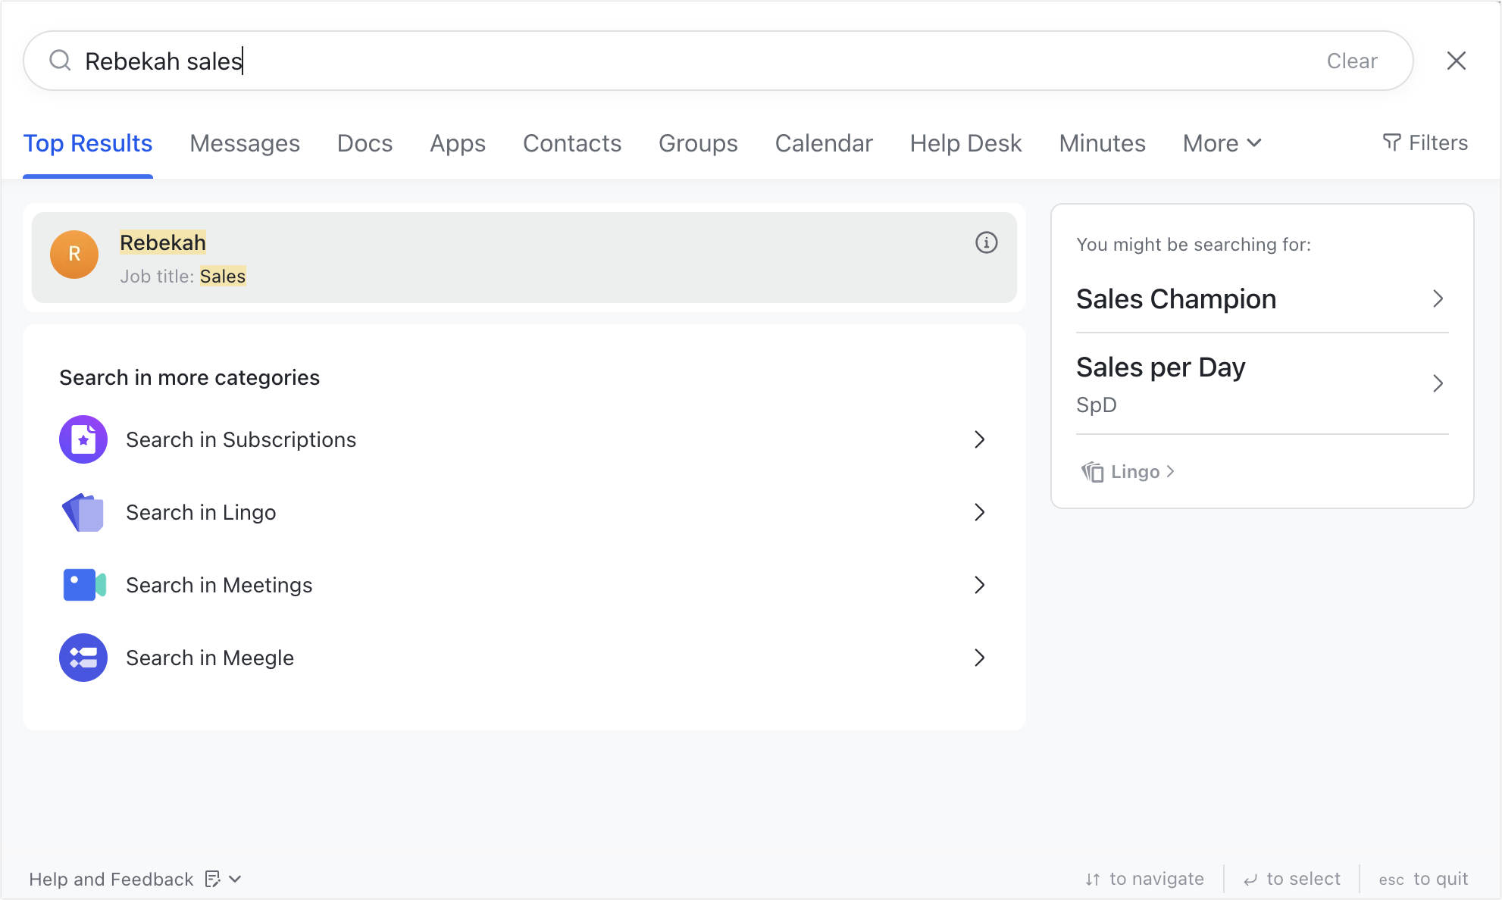Click the Meetings camera icon
The height and width of the screenshot is (900, 1502).
[83, 585]
